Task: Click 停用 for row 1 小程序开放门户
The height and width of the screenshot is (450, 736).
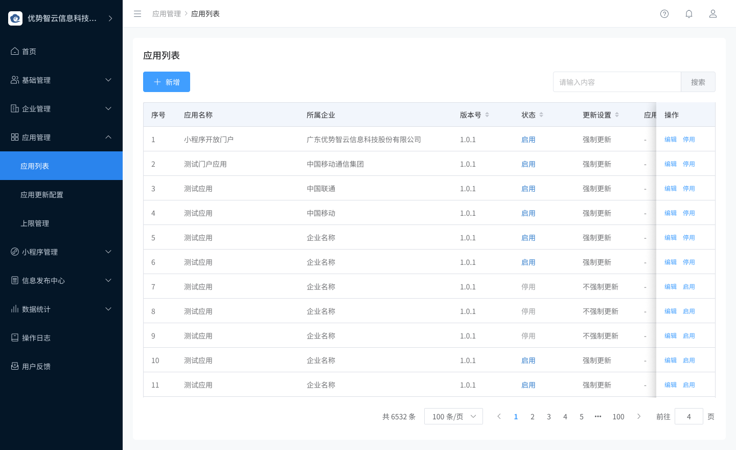Action: 689,139
